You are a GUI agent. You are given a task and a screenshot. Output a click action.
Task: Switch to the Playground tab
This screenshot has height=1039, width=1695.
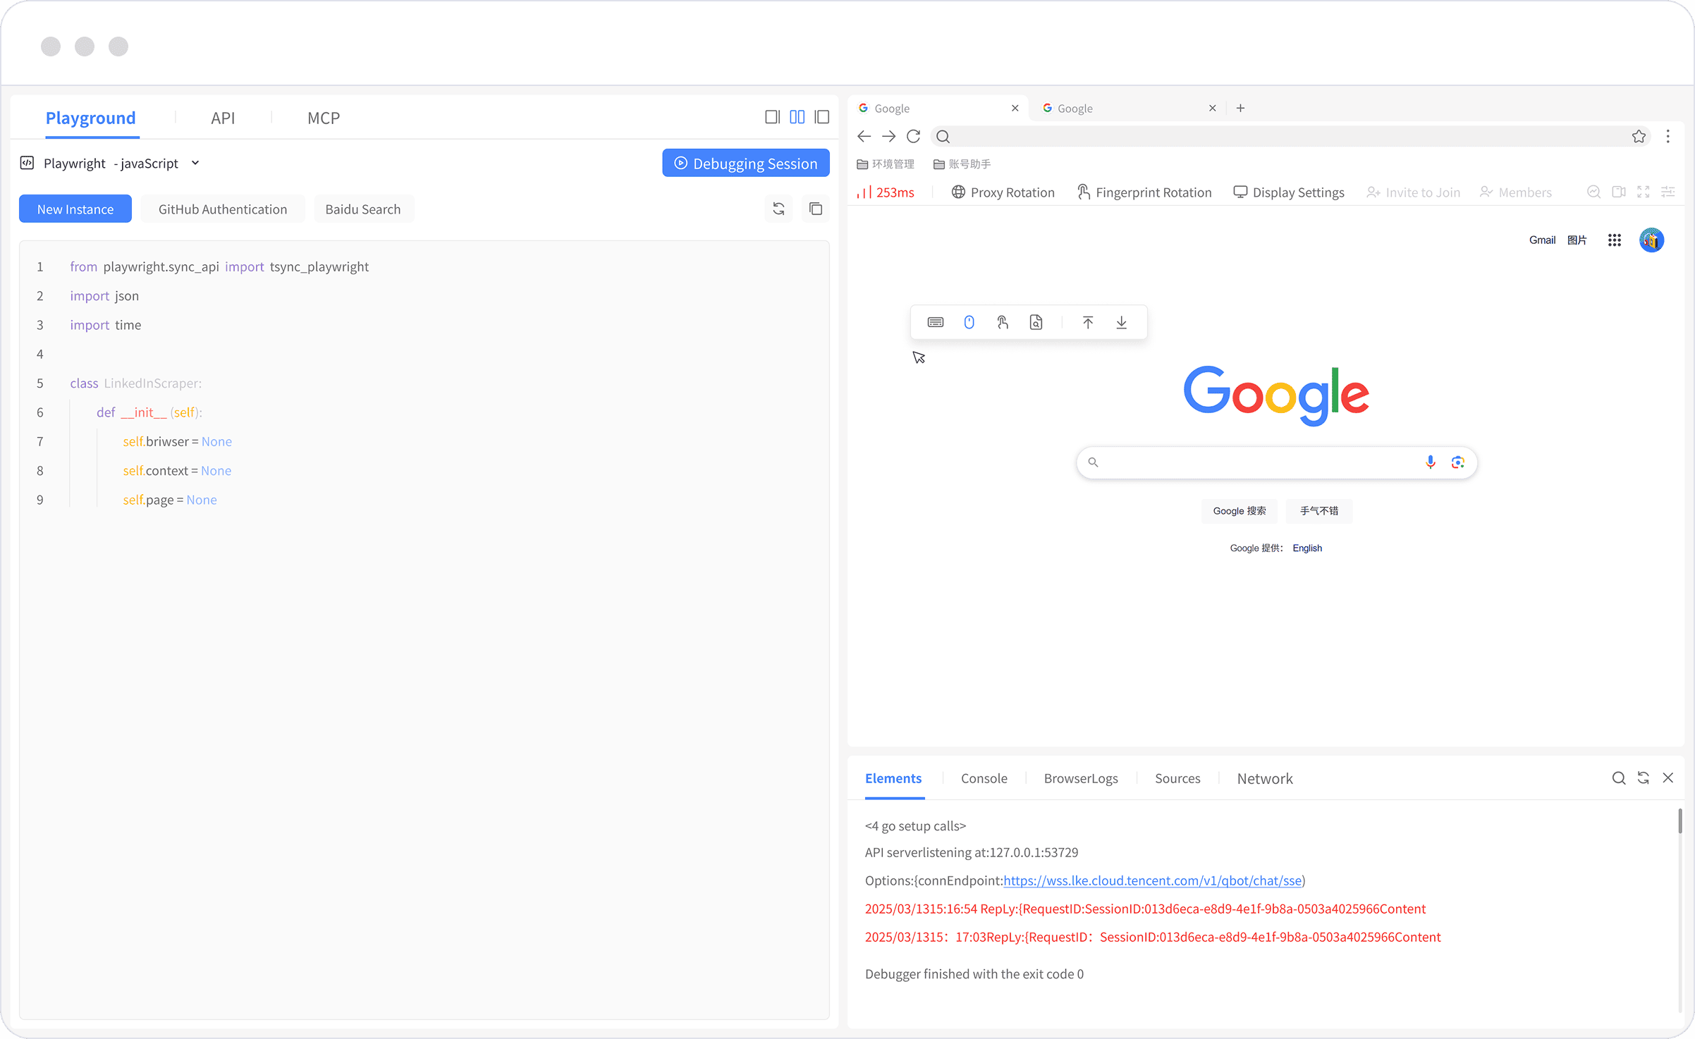coord(90,118)
